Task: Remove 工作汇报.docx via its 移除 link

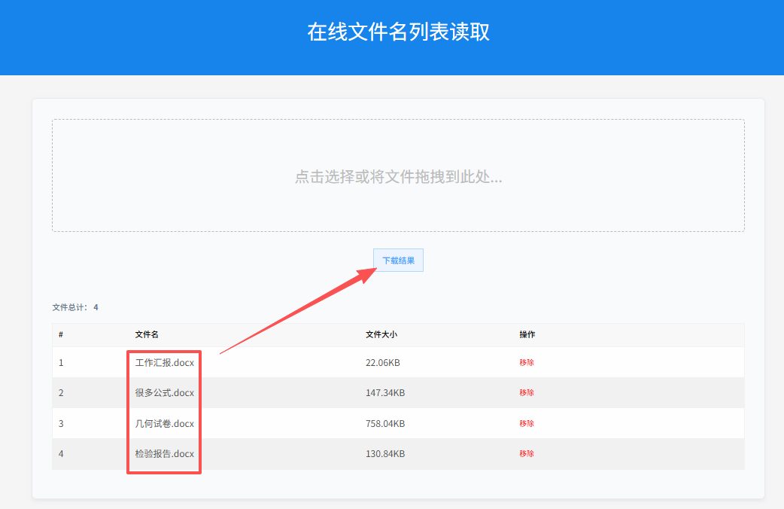Action: (527, 362)
